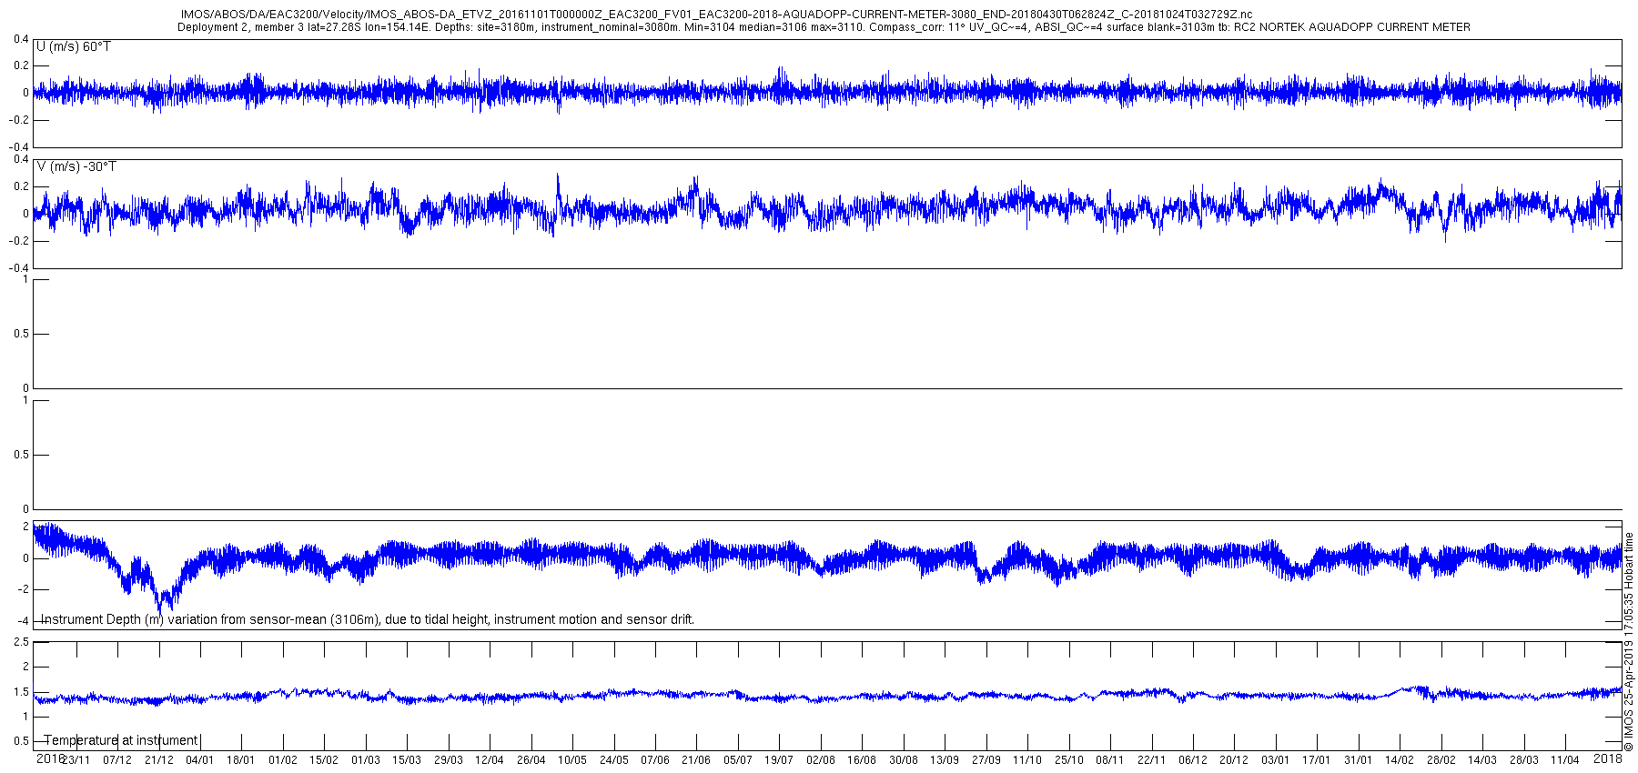Click the NetCDF file path title line
This screenshot has width=1638, height=773.
click(717, 15)
